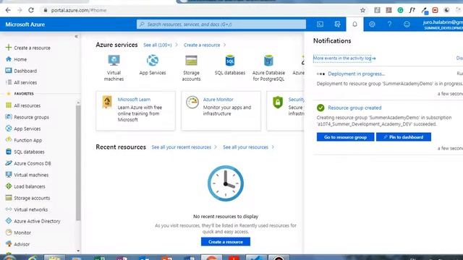
Task: Click Go to resource group button
Action: click(x=345, y=137)
